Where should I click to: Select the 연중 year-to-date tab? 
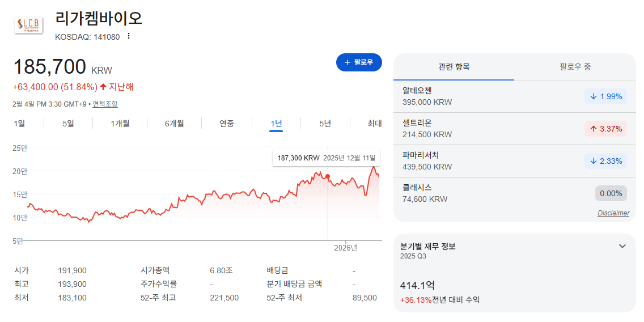(x=226, y=123)
